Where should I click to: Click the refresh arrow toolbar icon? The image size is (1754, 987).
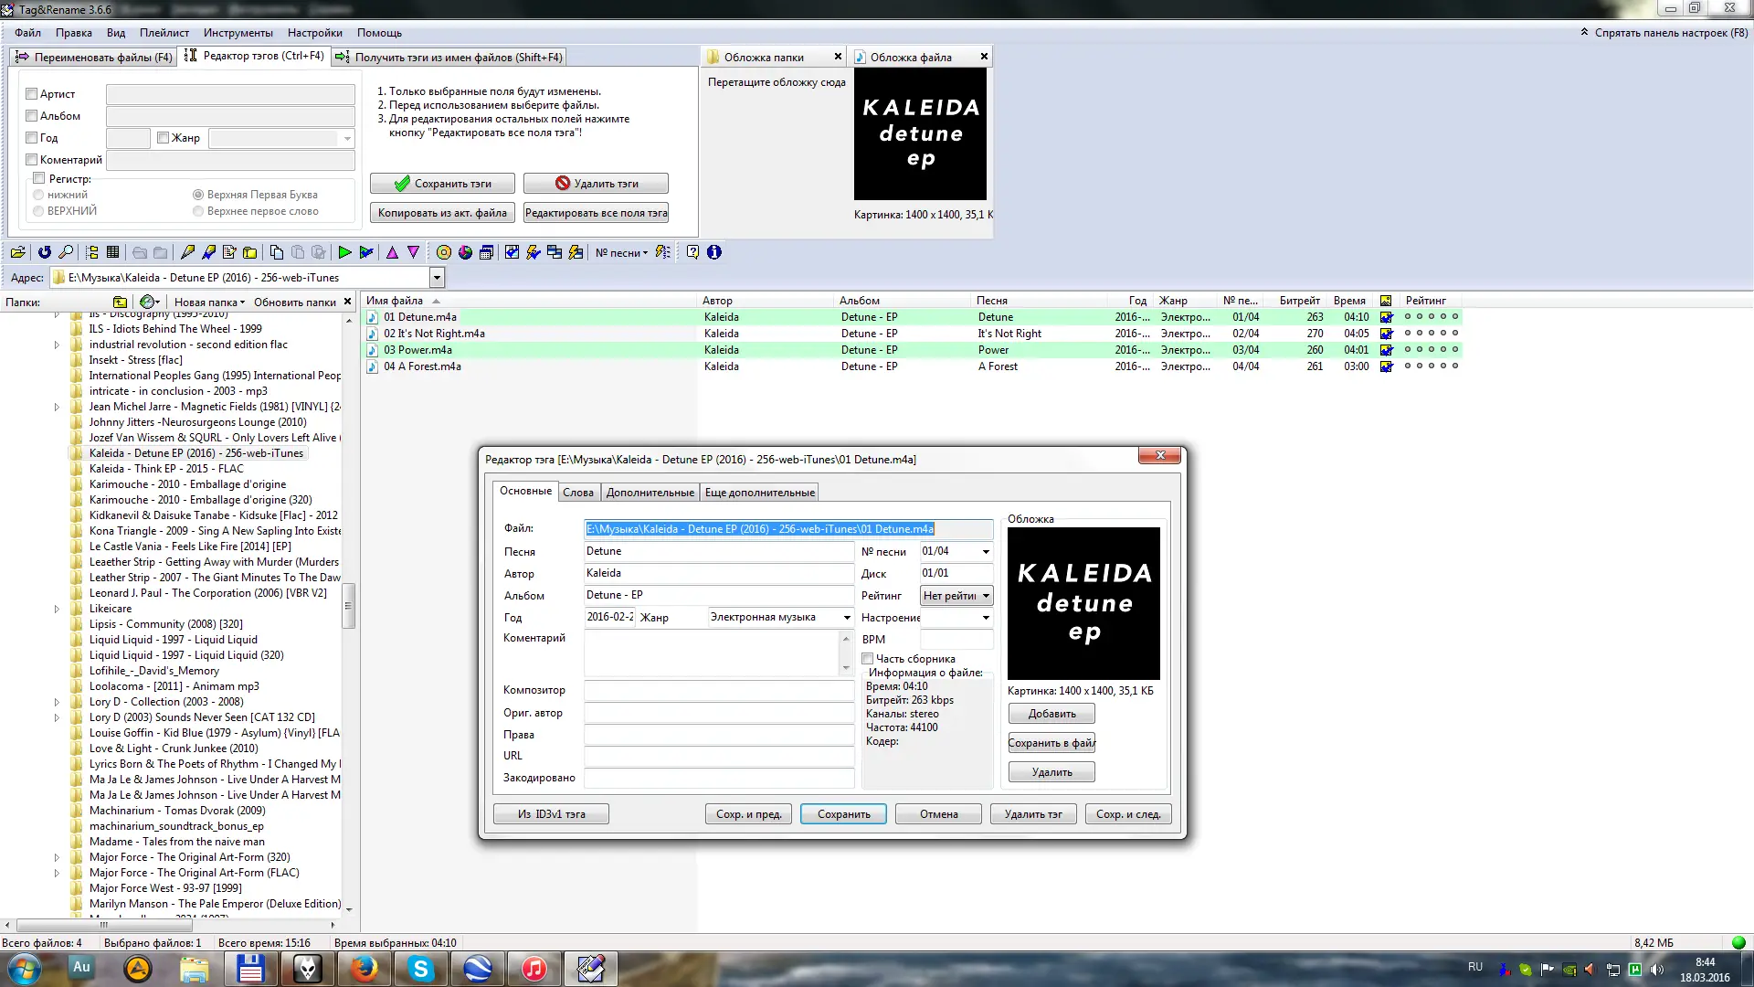pyautogui.click(x=44, y=252)
